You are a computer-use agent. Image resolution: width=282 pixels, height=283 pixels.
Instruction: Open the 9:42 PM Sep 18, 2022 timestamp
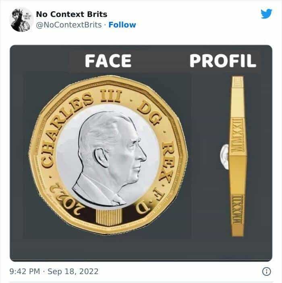(x=54, y=271)
